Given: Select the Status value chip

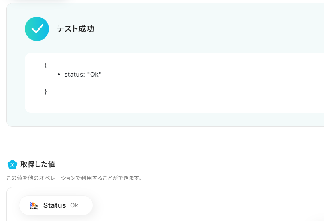Looking at the screenshot, I should point(56,205).
